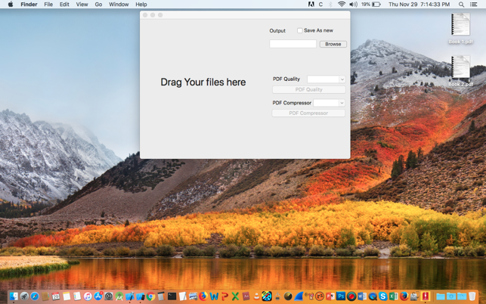This screenshot has width=486, height=304.
Task: Open Xcode from the dock
Action: point(129,296)
